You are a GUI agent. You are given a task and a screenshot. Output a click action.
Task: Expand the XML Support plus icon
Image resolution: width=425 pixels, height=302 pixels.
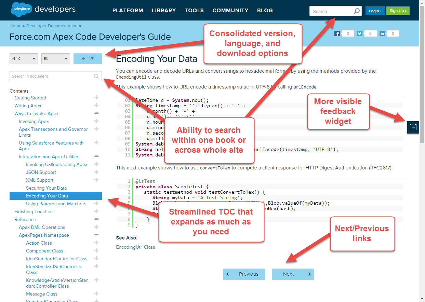(x=96, y=180)
